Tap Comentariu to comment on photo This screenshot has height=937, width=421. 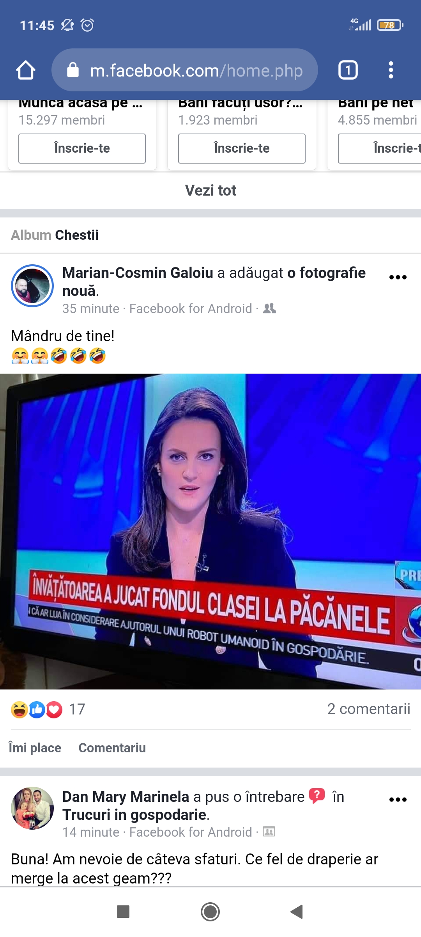click(112, 748)
